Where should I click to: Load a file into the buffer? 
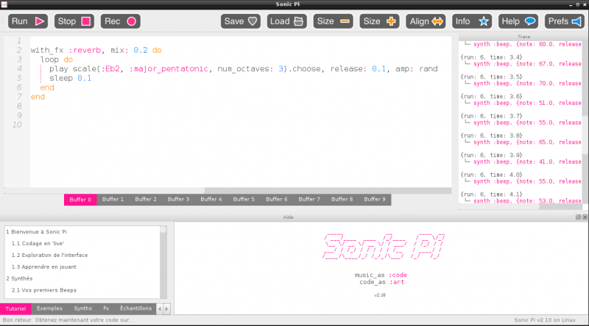tap(287, 21)
